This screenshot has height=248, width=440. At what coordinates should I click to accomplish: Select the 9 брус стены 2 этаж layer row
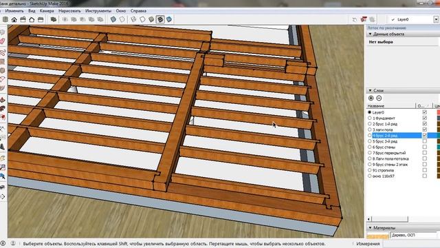pos(390,165)
